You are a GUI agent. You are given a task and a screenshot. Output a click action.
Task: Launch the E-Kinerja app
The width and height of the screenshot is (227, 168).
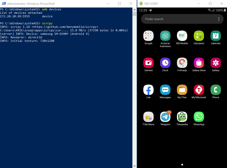[182, 63]
